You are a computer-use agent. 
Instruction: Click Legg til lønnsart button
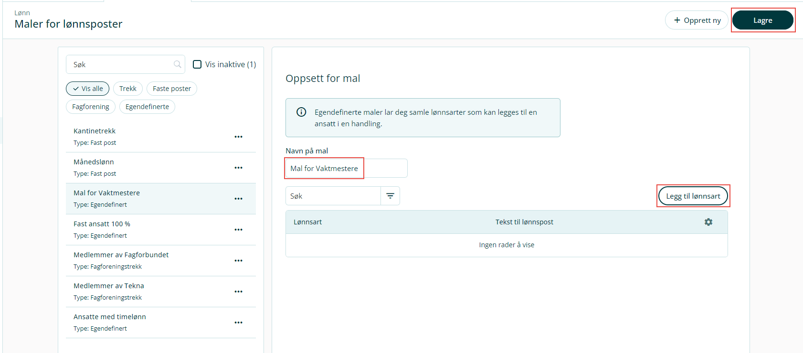click(693, 196)
